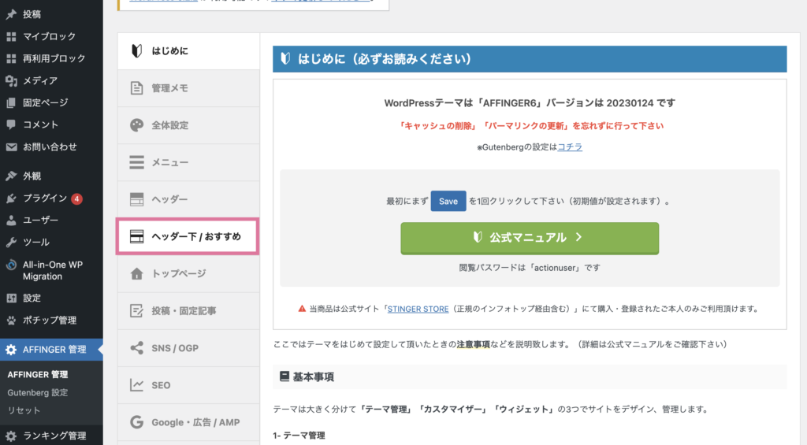Image resolution: width=807 pixels, height=445 pixels.
Task: Click the header layout icon beside ヘッダー
Action: (x=136, y=199)
